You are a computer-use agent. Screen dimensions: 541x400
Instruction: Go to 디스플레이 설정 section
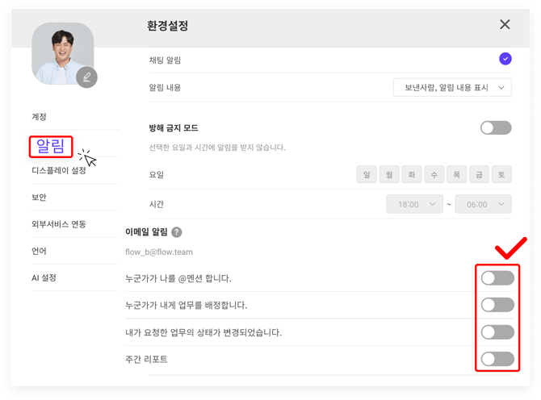pos(58,170)
